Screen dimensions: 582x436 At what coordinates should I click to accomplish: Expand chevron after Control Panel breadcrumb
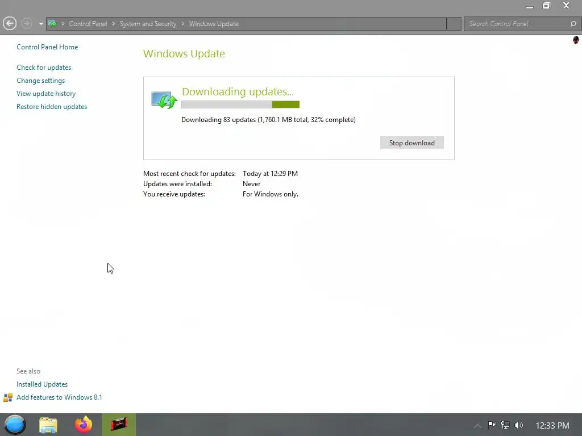coord(113,24)
